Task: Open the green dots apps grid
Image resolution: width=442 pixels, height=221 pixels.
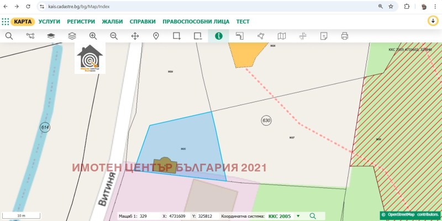Action: coord(6,21)
